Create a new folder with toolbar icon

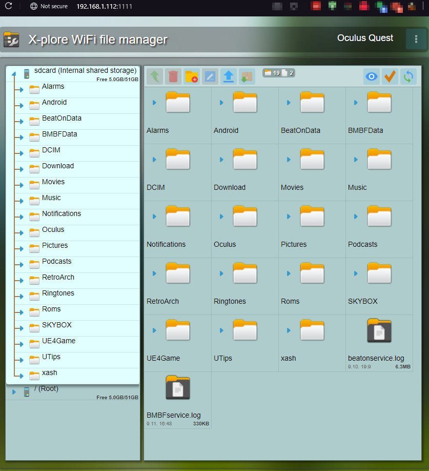click(191, 76)
